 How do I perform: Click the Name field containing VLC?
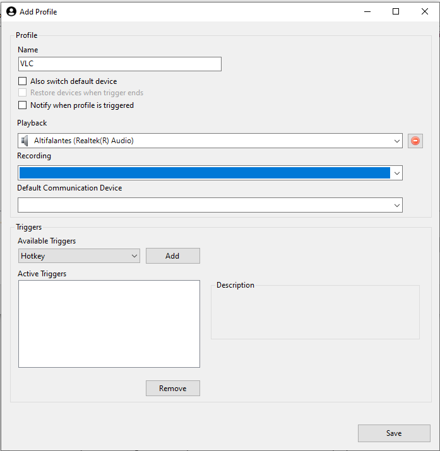tap(120, 64)
